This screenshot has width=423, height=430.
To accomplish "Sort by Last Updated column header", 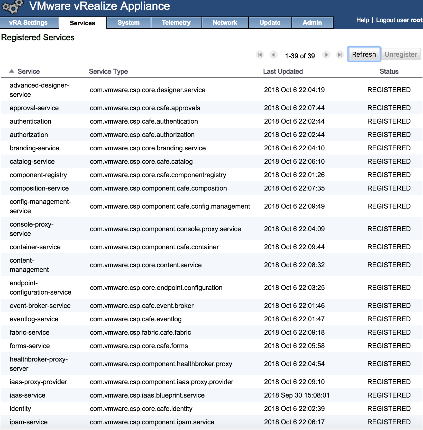I will (x=283, y=71).
